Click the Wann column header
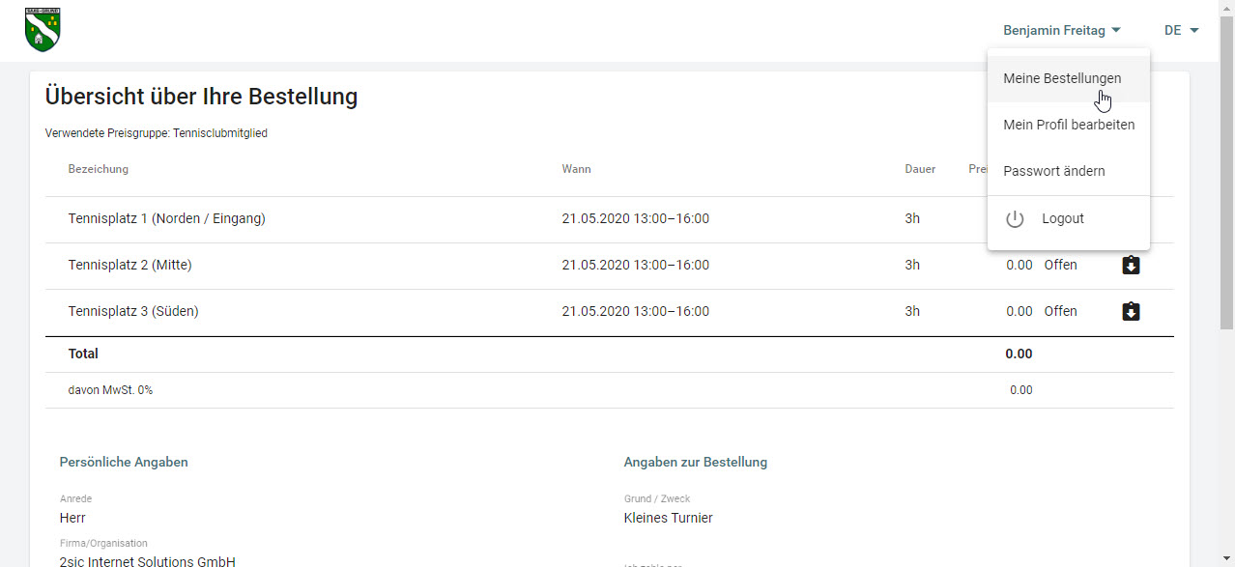 pyautogui.click(x=576, y=169)
